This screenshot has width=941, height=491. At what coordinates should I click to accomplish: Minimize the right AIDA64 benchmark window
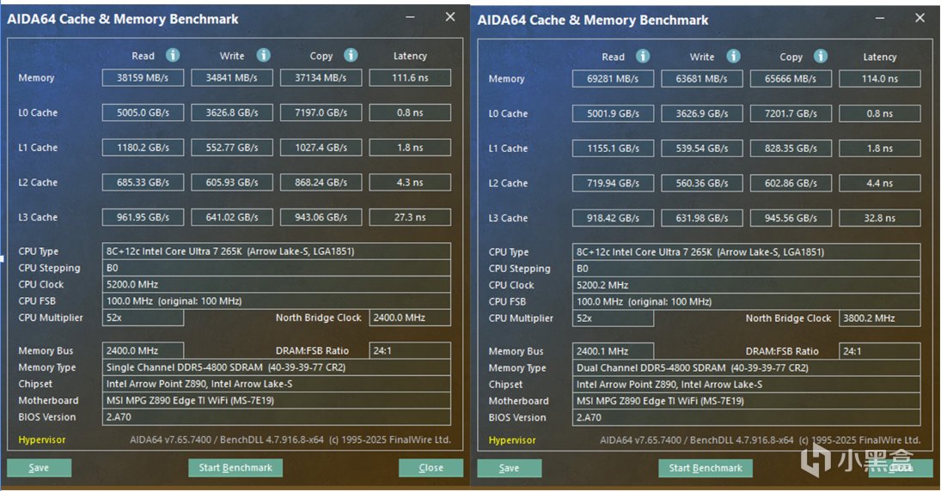(x=880, y=18)
